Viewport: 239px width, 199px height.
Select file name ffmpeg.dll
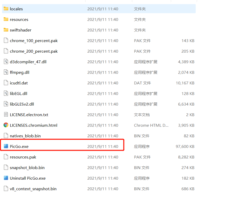19,73
